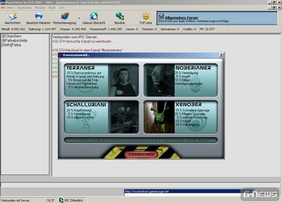
Task: Click the Verbunden mit Server status text
Action: click(x=15, y=200)
